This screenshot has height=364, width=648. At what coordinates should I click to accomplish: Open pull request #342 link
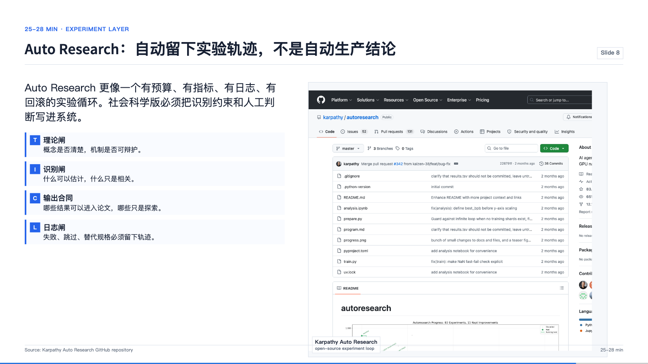point(398,164)
